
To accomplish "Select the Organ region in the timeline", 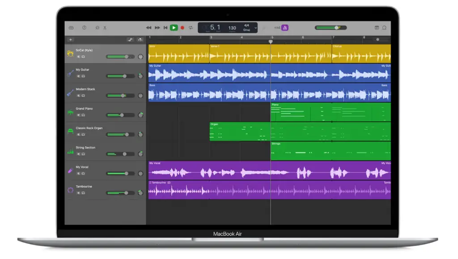I will [240, 132].
